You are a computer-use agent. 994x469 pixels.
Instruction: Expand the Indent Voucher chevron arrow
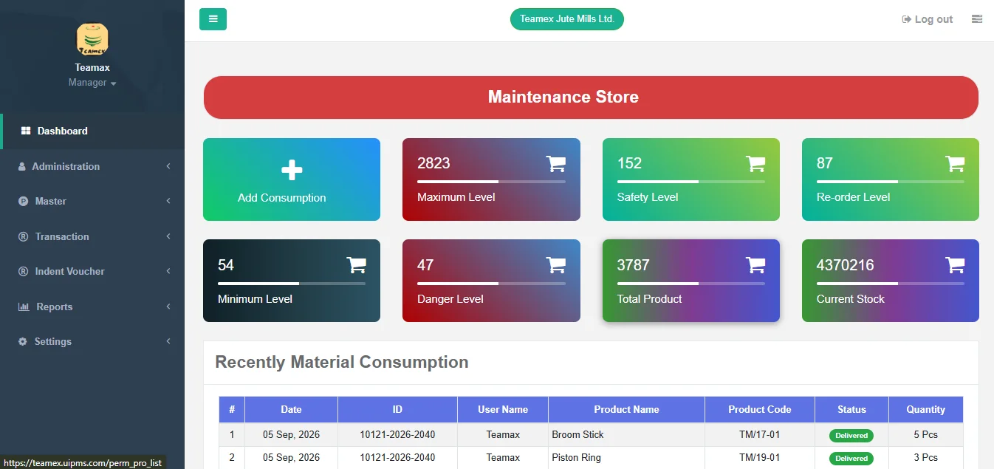(x=168, y=271)
